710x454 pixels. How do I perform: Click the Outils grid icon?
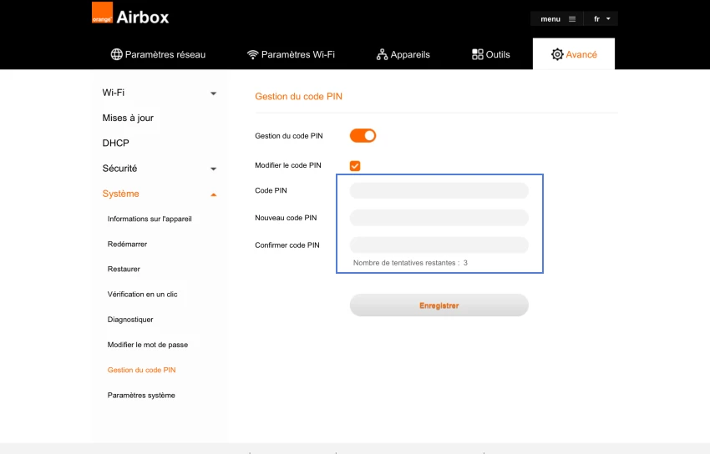click(x=477, y=54)
